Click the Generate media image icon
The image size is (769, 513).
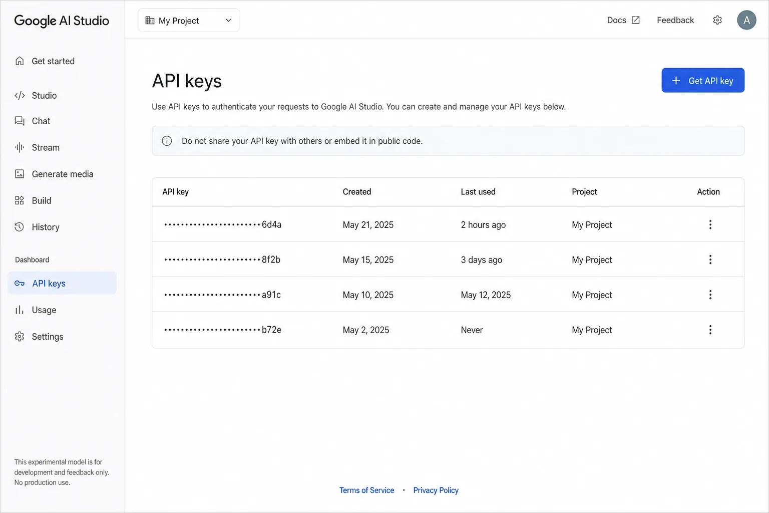[20, 174]
